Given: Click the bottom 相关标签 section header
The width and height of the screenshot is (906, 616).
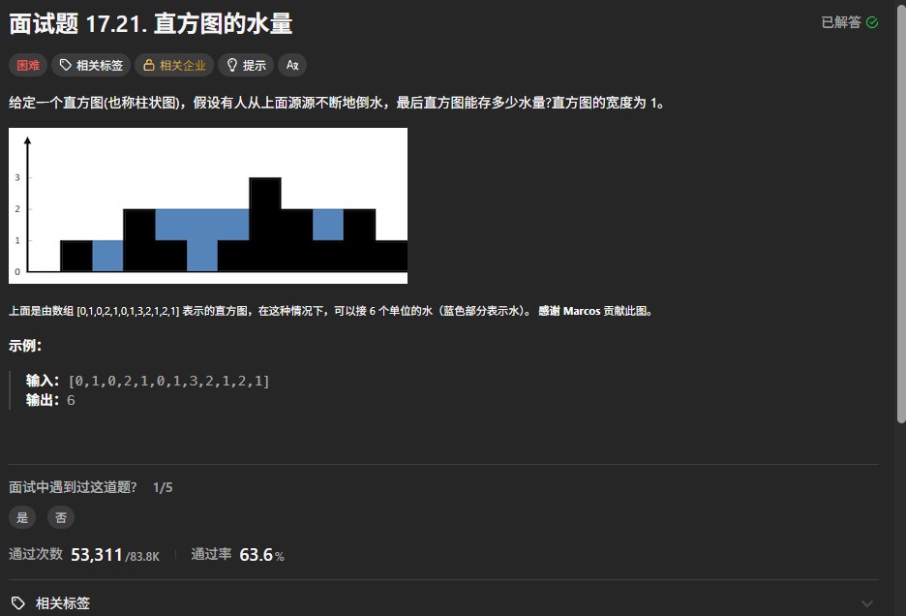Looking at the screenshot, I should (443, 603).
